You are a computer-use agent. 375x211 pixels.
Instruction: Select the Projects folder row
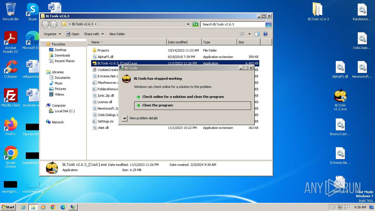click(175, 50)
